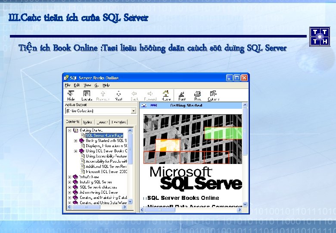Click the purple book icon beside Administering SQL Server

(75, 192)
